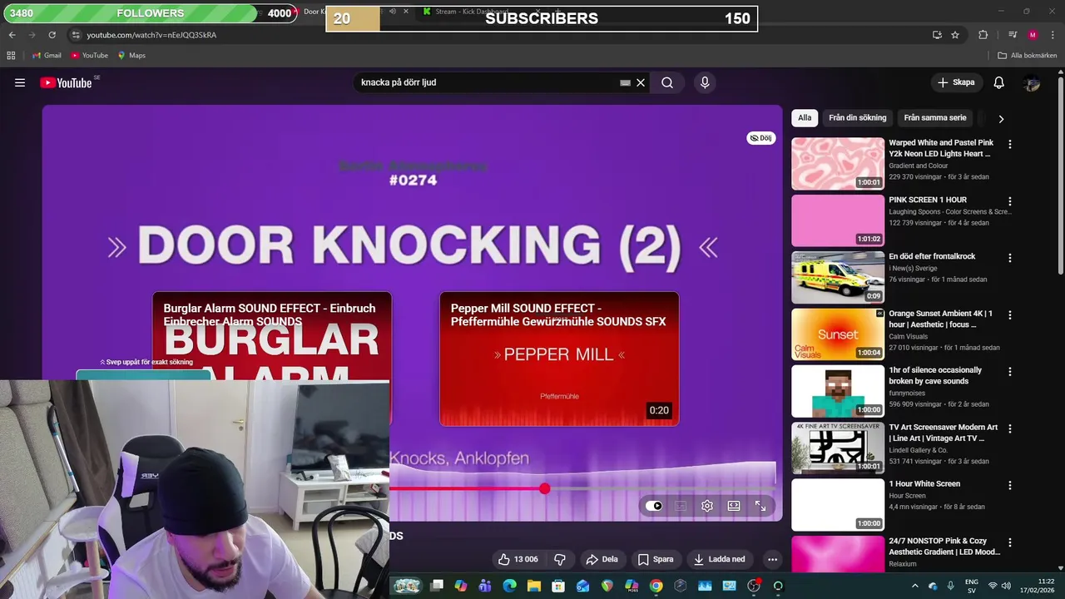Go back in browser history
Image resolution: width=1065 pixels, height=599 pixels.
[12, 35]
